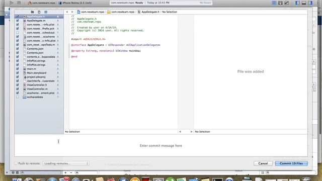Go back in commit editor history
322x181 pixels.
point(67,12)
